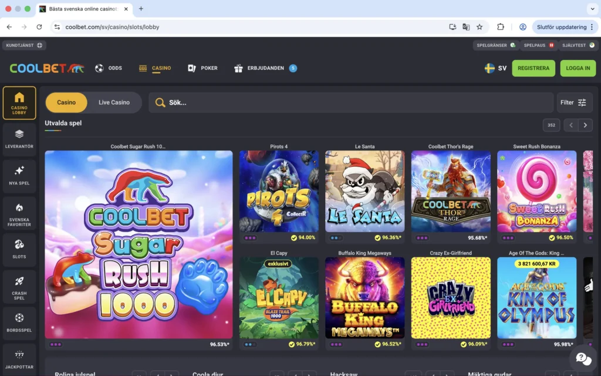Open the help chat bubble
601x376 pixels.
(583, 358)
